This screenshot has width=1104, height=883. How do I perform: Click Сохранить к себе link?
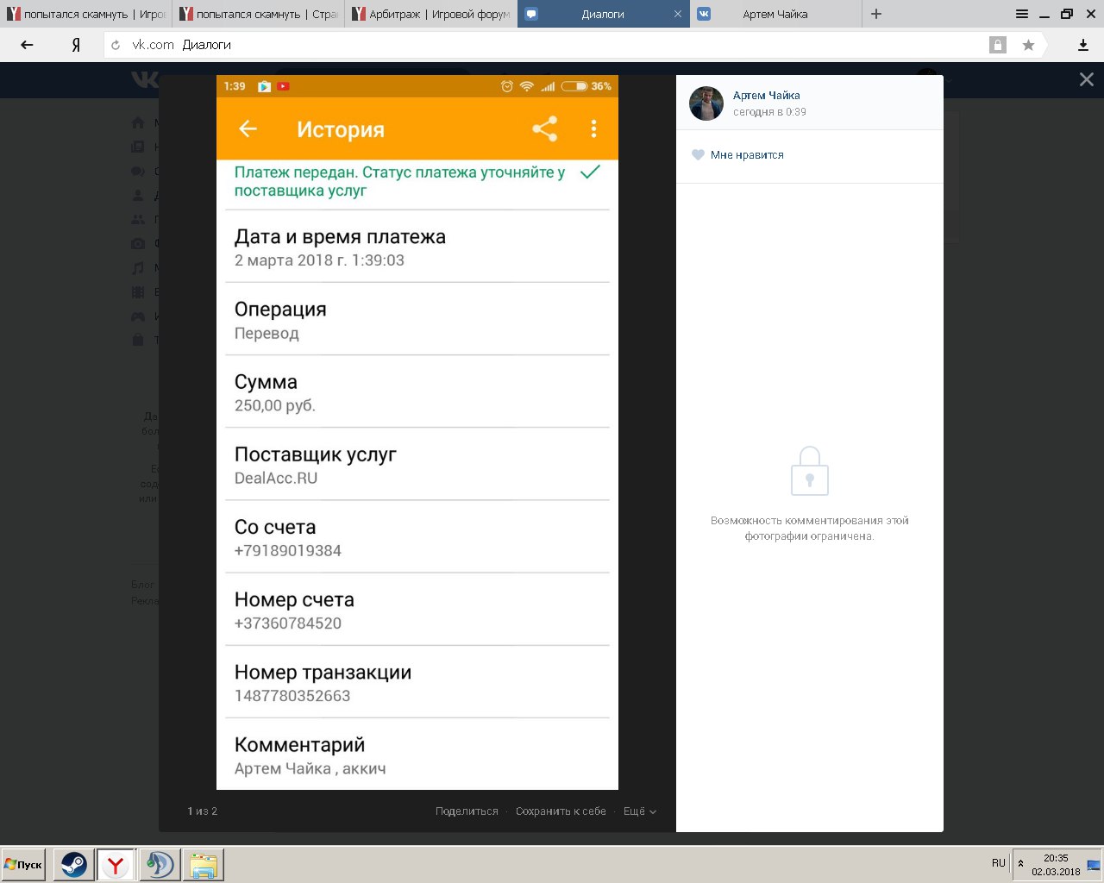coord(561,811)
